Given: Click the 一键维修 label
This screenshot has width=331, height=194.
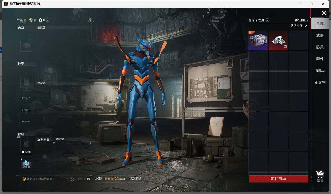Looking at the screenshot, I should tap(81, 179).
